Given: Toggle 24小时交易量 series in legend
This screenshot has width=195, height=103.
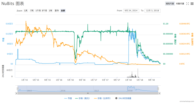Looking at the screenshot, I should point(123,98).
